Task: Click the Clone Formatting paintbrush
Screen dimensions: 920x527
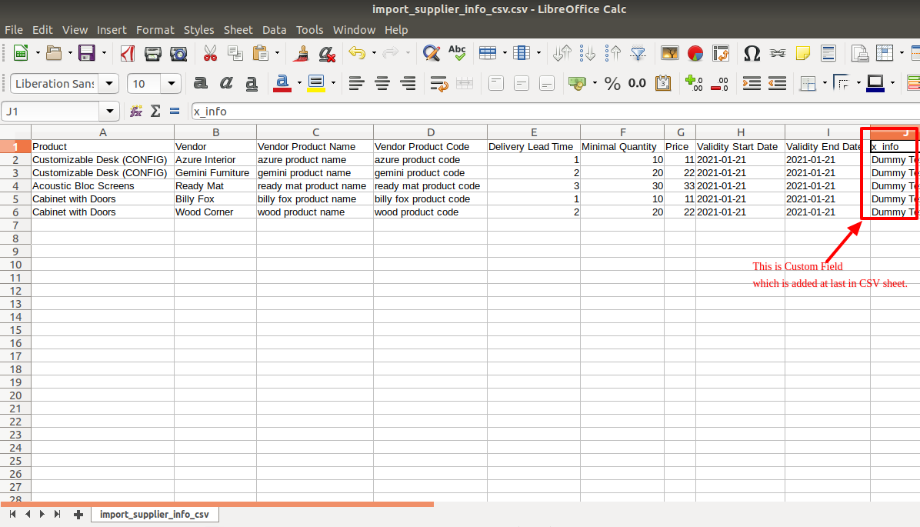Action: pos(302,53)
